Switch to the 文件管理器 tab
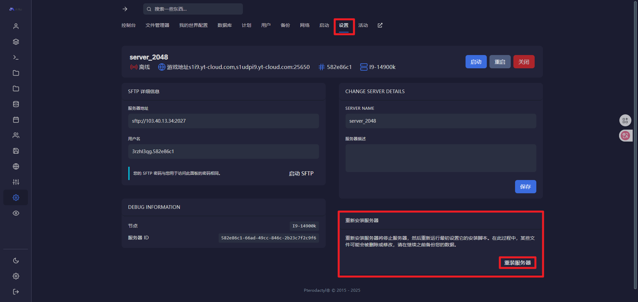 click(157, 25)
